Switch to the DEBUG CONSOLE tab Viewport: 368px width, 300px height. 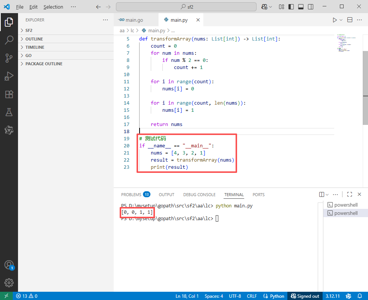click(x=199, y=195)
